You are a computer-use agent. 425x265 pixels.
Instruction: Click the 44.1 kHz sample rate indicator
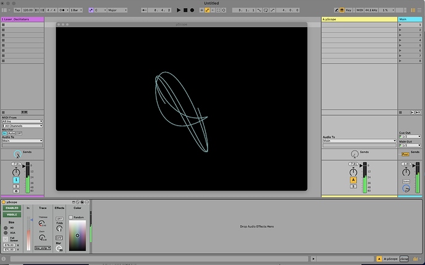(x=371, y=10)
